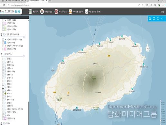The image size is (166, 125).
Task: Collapse the 노인 및 장애인보호구역 layer group
Action: coord(4,35)
